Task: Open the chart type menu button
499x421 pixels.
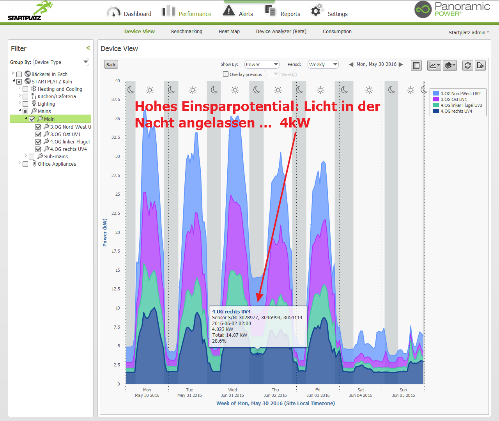Action: [434, 65]
